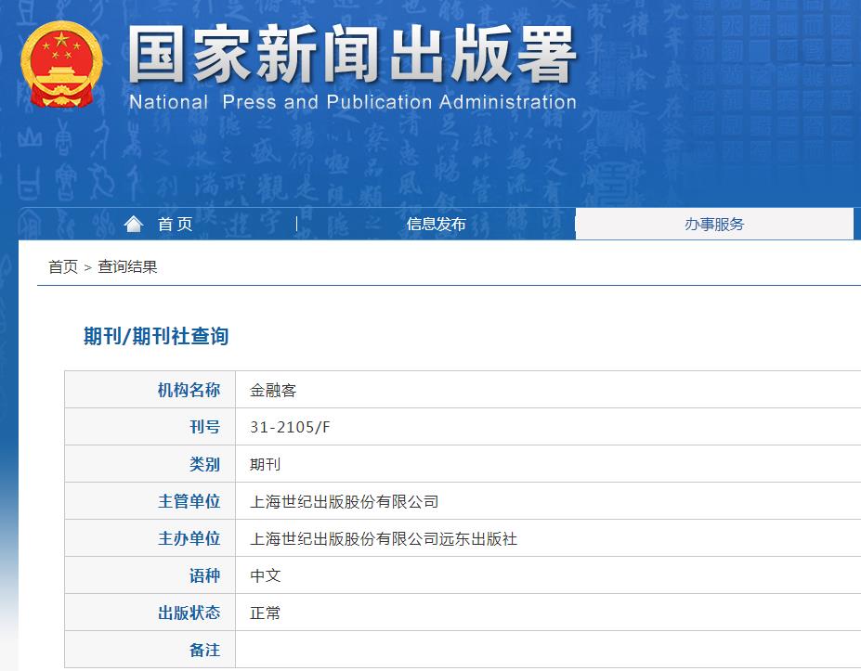This screenshot has height=671, width=861.
Task: Click the 类别 row showing 期刊
Action: (267, 463)
